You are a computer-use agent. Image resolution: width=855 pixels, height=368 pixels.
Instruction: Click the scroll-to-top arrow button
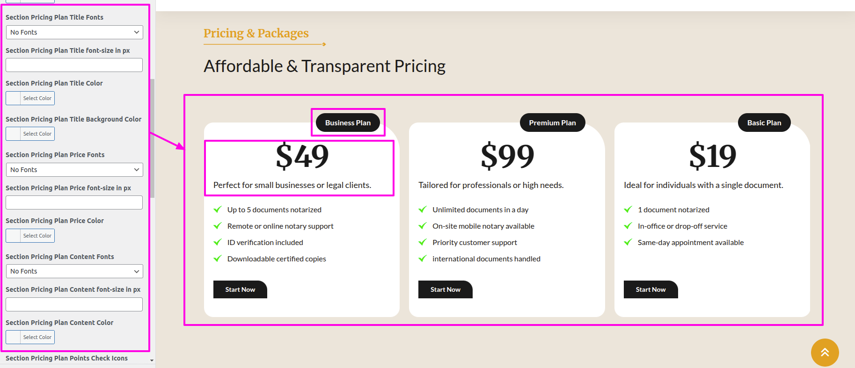(825, 353)
